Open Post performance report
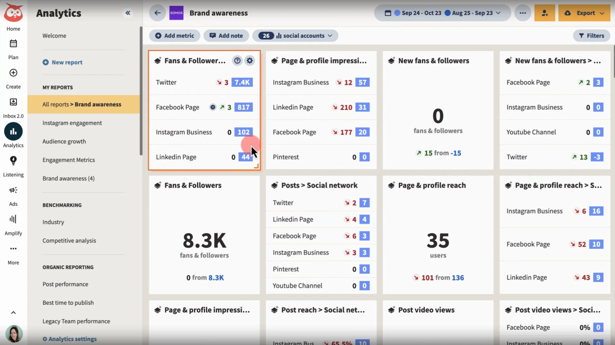 tap(65, 284)
